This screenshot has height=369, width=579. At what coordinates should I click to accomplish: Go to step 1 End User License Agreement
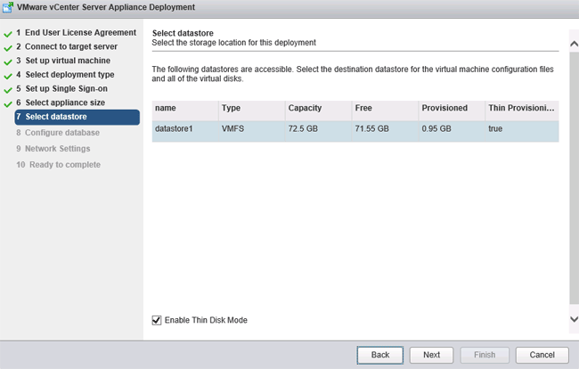coord(76,32)
